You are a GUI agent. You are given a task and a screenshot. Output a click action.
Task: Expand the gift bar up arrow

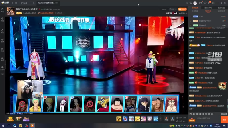coord(160,119)
